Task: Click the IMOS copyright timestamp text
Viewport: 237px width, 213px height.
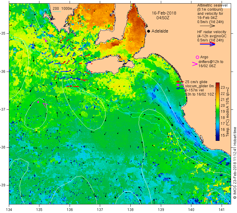Action: [x=235, y=163]
